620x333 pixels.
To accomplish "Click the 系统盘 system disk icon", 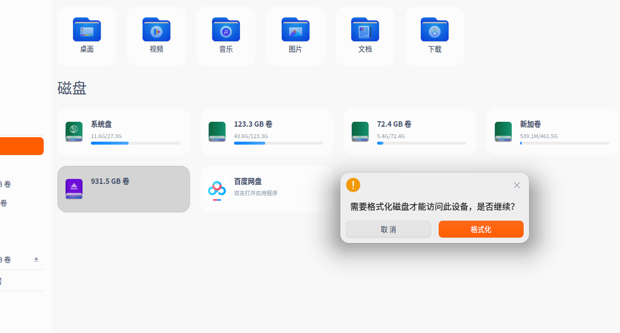I will [74, 132].
